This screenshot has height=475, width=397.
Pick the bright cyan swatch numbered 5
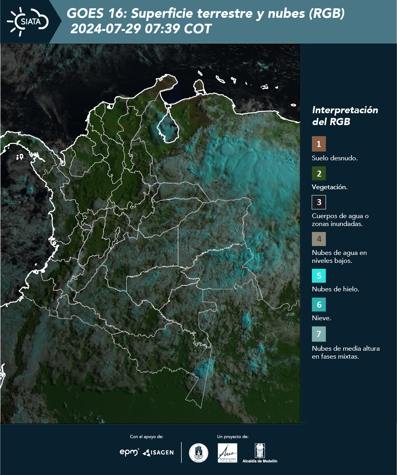319,275
